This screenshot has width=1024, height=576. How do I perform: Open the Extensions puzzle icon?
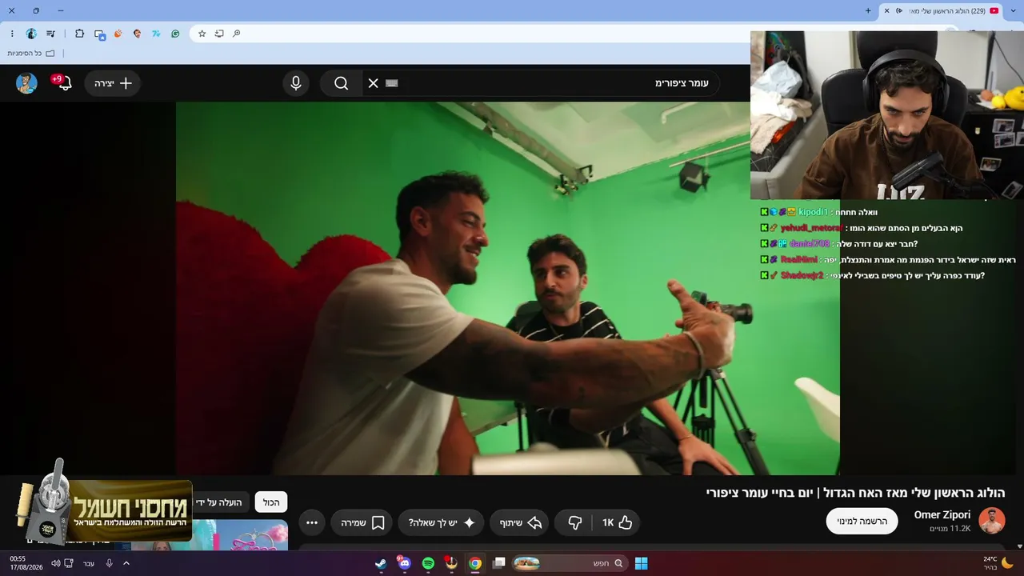(x=79, y=34)
